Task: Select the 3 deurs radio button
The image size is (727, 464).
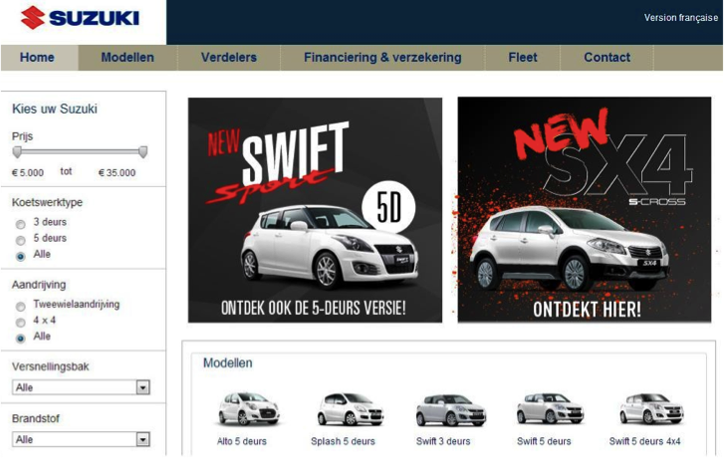Action: (20, 224)
